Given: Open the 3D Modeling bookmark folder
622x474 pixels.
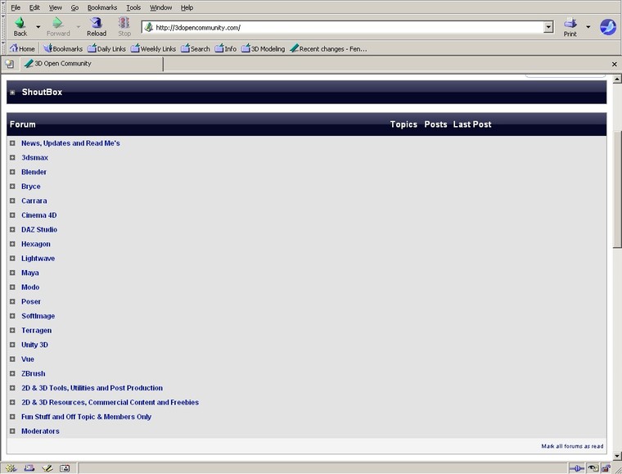Looking at the screenshot, I should pyautogui.click(x=264, y=48).
